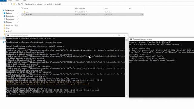
Task: Toggle the select-all checkbox beside Name
Action: click(22, 8)
